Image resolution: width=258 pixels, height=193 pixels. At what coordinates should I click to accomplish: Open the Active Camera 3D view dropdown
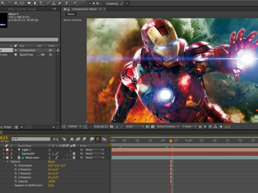(x=168, y=127)
